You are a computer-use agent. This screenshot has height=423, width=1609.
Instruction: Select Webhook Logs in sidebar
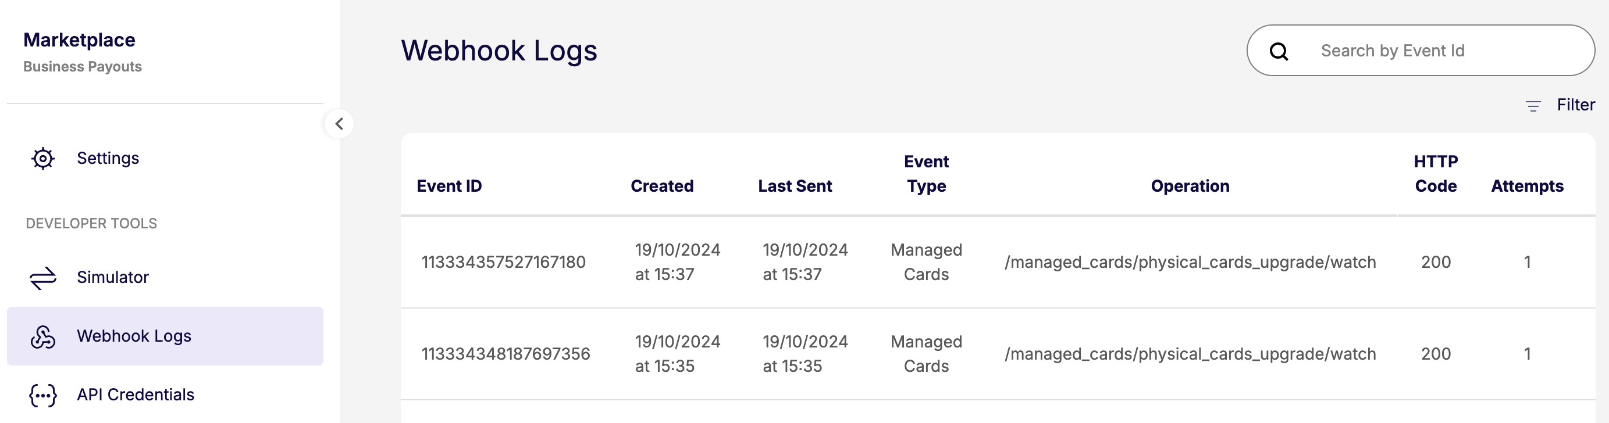[134, 336]
